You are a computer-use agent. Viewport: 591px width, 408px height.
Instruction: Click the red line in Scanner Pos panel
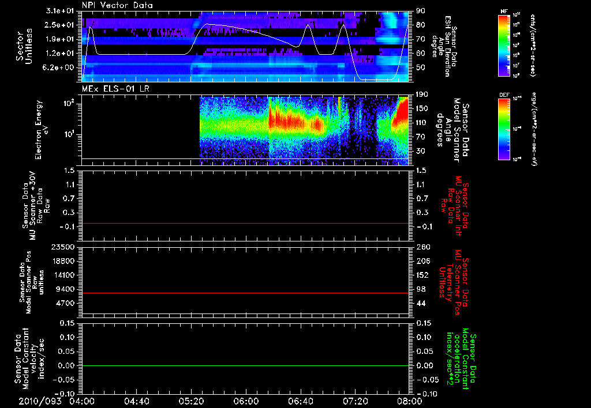(x=245, y=293)
